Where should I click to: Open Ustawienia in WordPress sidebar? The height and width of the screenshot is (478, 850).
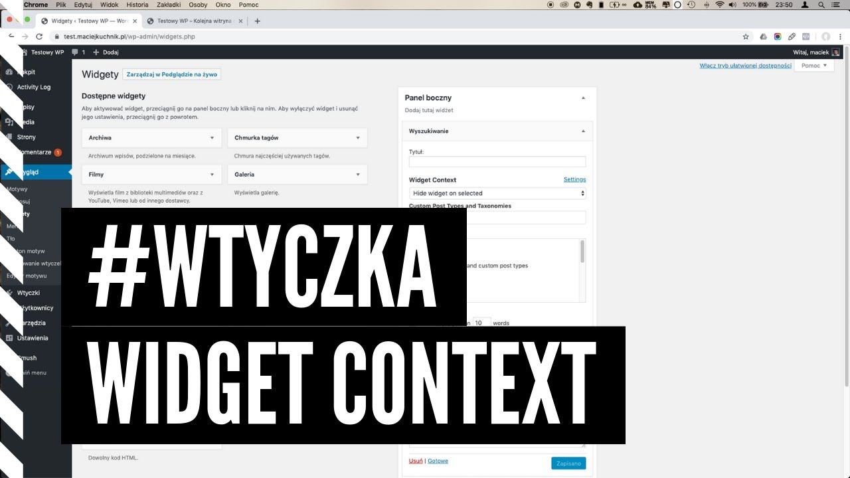pyautogui.click(x=33, y=338)
